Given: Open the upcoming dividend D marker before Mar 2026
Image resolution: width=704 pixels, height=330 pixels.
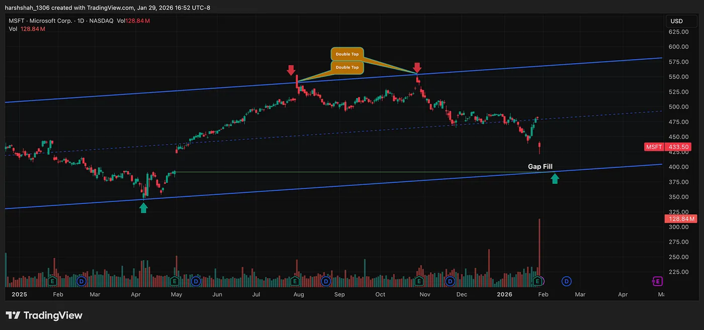Looking at the screenshot, I should point(567,281).
